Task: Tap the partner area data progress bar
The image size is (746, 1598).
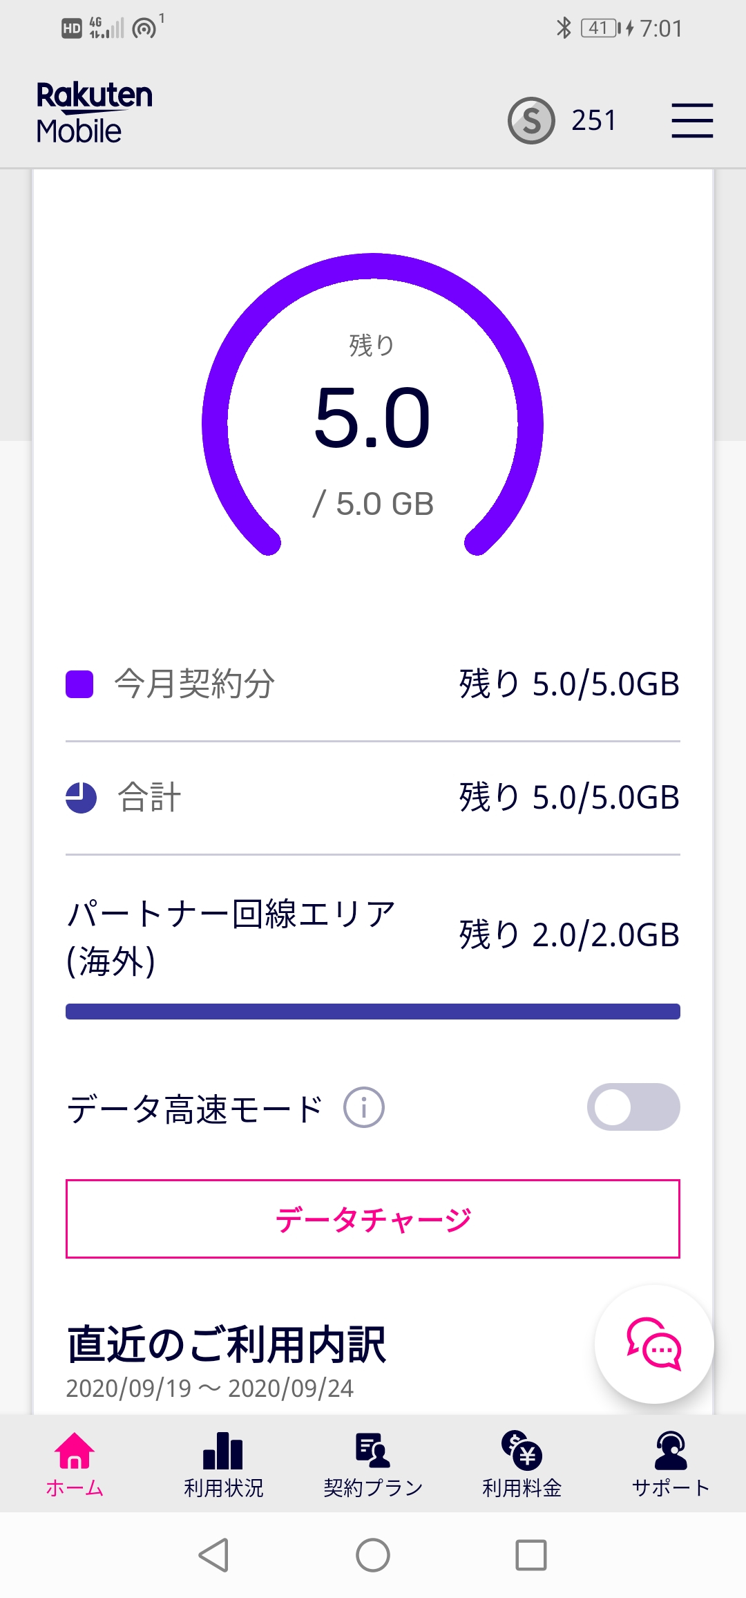Action: pyautogui.click(x=373, y=1012)
